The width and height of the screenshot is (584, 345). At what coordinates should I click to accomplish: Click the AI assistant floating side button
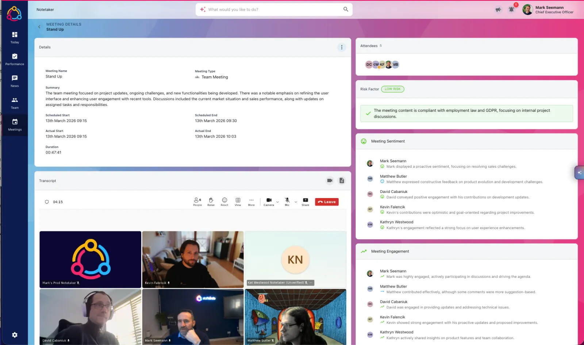pyautogui.click(x=579, y=172)
